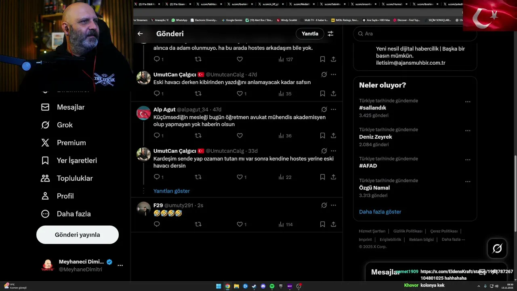Image resolution: width=517 pixels, height=291 pixels.
Task: Open Premium in the left sidebar
Action: click(x=63, y=143)
